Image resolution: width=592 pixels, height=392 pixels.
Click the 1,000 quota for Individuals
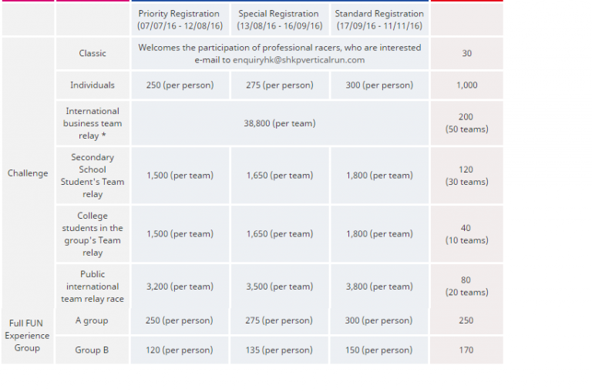coord(466,85)
